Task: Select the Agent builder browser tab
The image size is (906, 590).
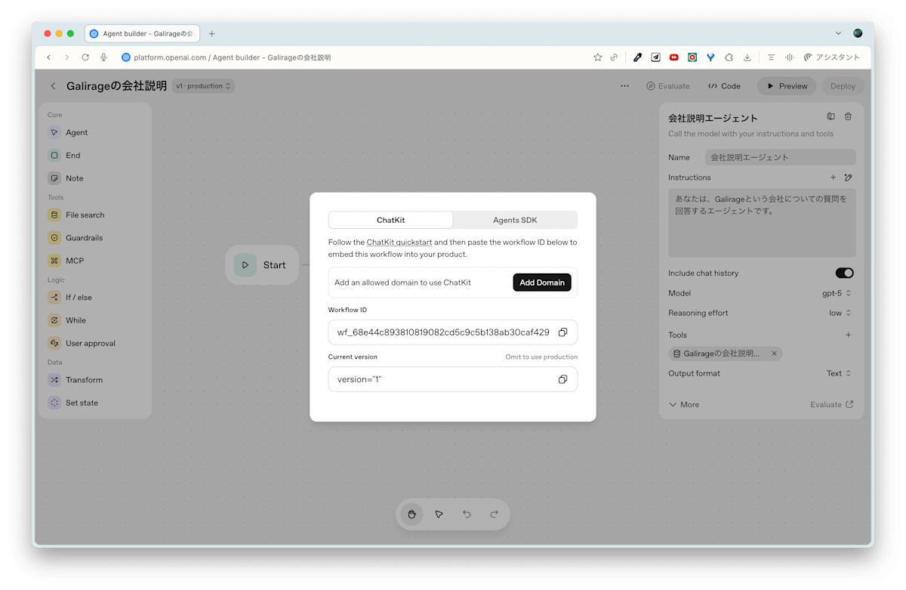Action: pyautogui.click(x=142, y=33)
